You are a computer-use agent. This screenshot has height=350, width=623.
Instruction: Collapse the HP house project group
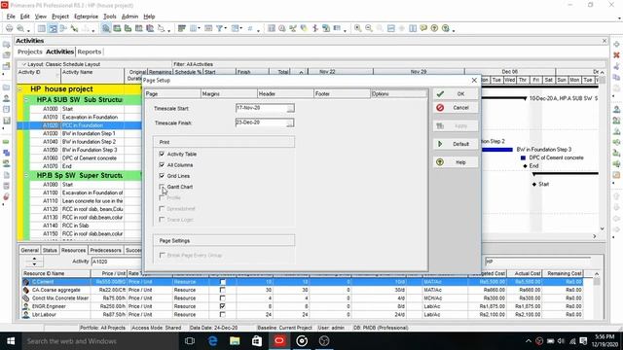[x=19, y=89]
